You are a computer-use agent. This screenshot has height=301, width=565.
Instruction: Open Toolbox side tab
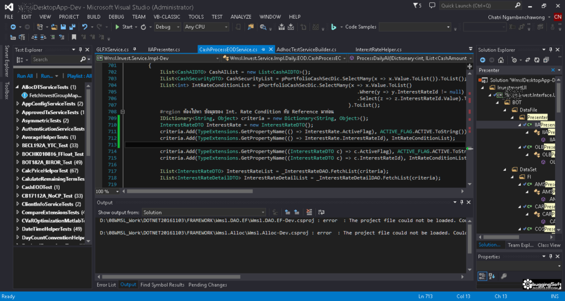(6, 90)
